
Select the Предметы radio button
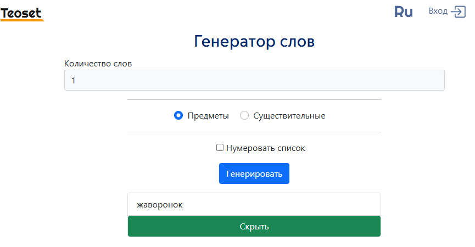click(178, 115)
